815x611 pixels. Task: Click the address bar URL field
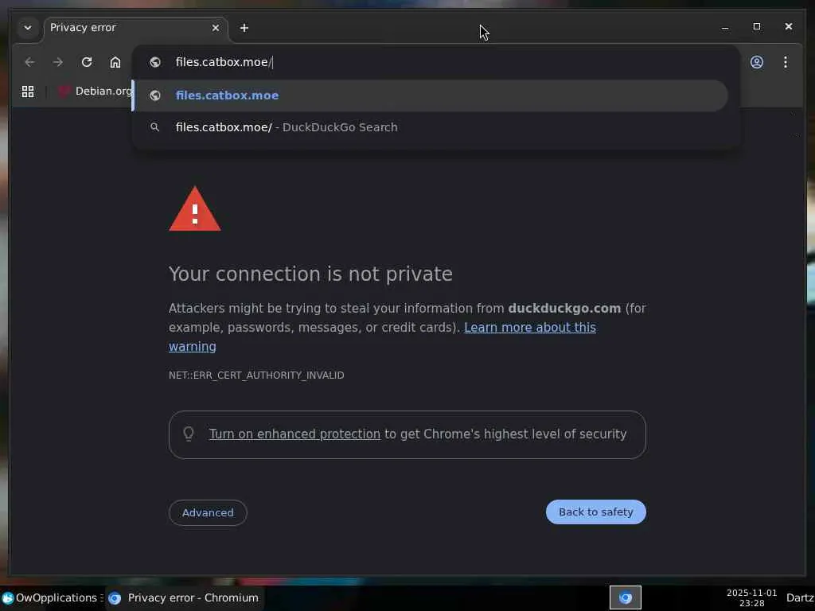tap(438, 62)
